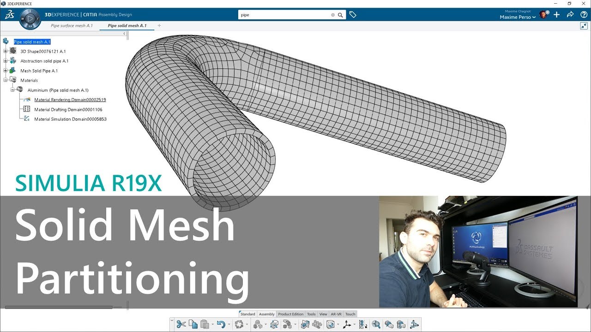Open the Update dropdown arrow
The height and width of the screenshot is (332, 591).
pyautogui.click(x=247, y=324)
